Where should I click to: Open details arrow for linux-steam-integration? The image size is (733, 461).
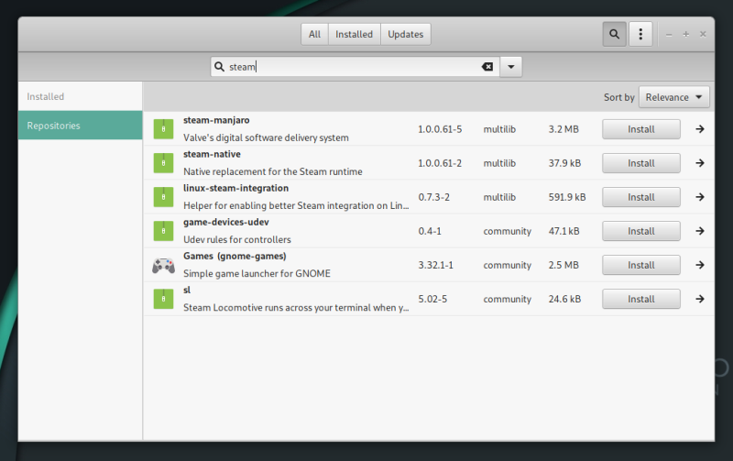coord(700,197)
